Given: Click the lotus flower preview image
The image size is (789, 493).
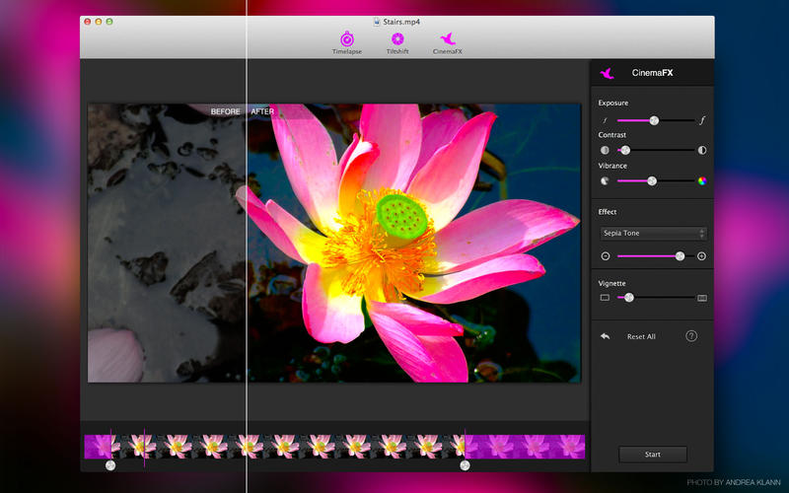Looking at the screenshot, I should point(334,243).
